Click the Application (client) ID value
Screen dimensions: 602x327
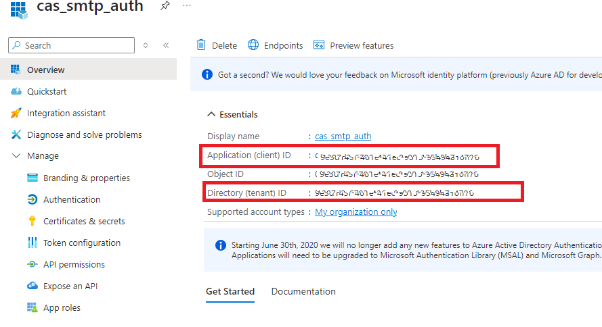[x=397, y=157]
